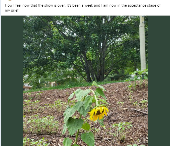Click the fallen branch on the mulch
The width and height of the screenshot is (170, 146).
137,111
